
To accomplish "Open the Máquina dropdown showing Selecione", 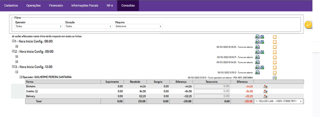I will coord(138,26).
